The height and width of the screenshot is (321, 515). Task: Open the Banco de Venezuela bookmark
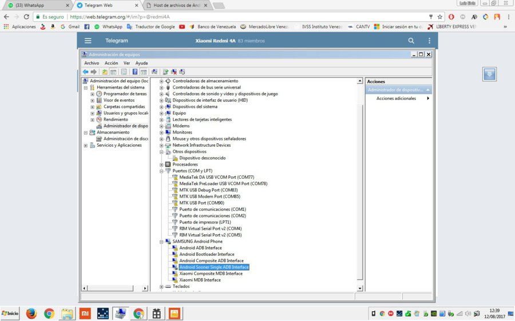point(213,26)
